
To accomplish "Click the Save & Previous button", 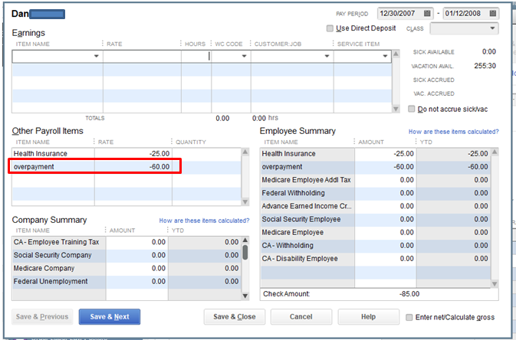I will (42, 317).
